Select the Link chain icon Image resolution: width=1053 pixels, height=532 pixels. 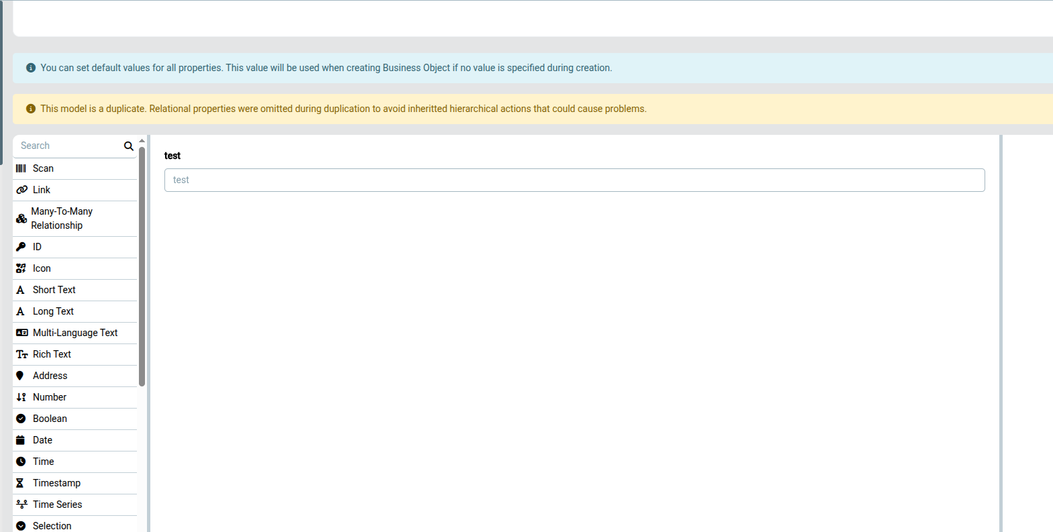click(x=21, y=190)
